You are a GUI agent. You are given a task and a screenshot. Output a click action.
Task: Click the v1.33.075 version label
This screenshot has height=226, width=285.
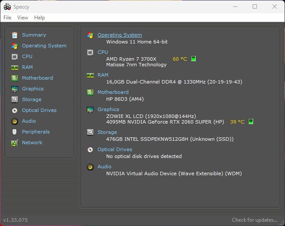(x=16, y=220)
